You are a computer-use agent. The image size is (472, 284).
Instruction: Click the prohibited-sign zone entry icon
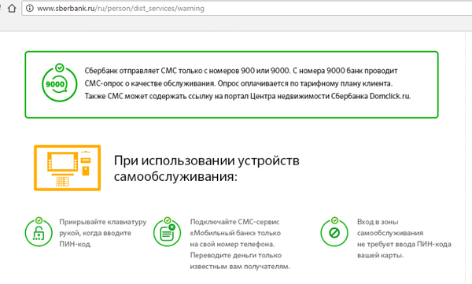coord(334,232)
